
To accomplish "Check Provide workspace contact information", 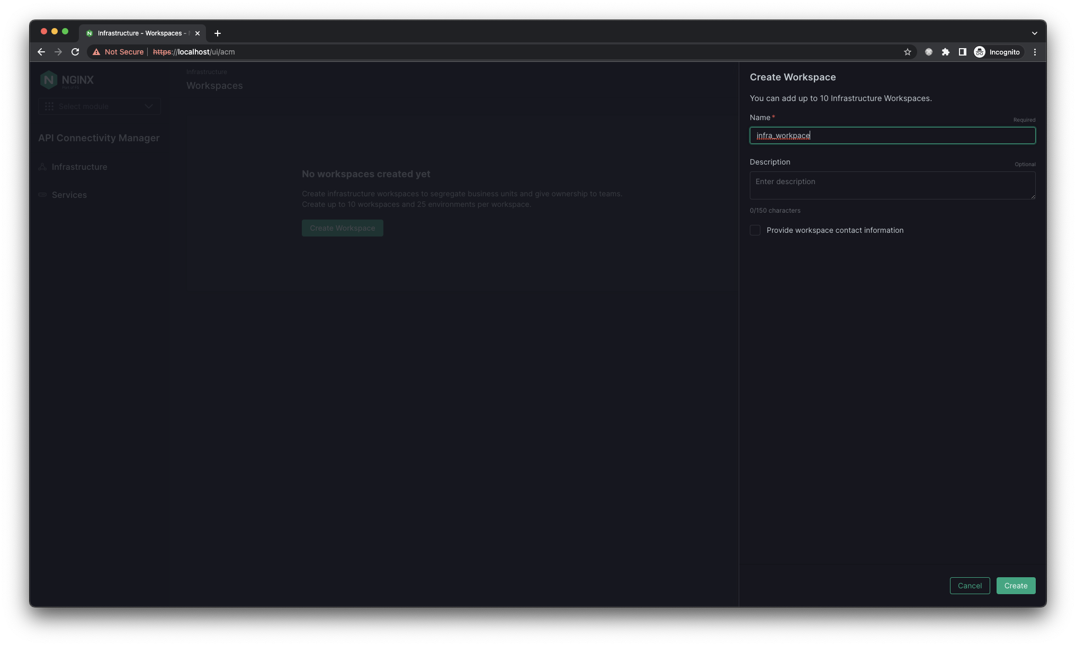I will point(755,230).
